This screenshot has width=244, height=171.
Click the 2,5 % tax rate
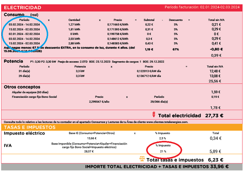click(162, 138)
